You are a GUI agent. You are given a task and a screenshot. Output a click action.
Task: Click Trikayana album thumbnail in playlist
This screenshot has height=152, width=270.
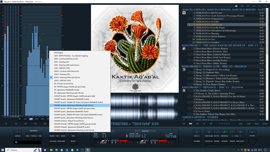coord(184,13)
